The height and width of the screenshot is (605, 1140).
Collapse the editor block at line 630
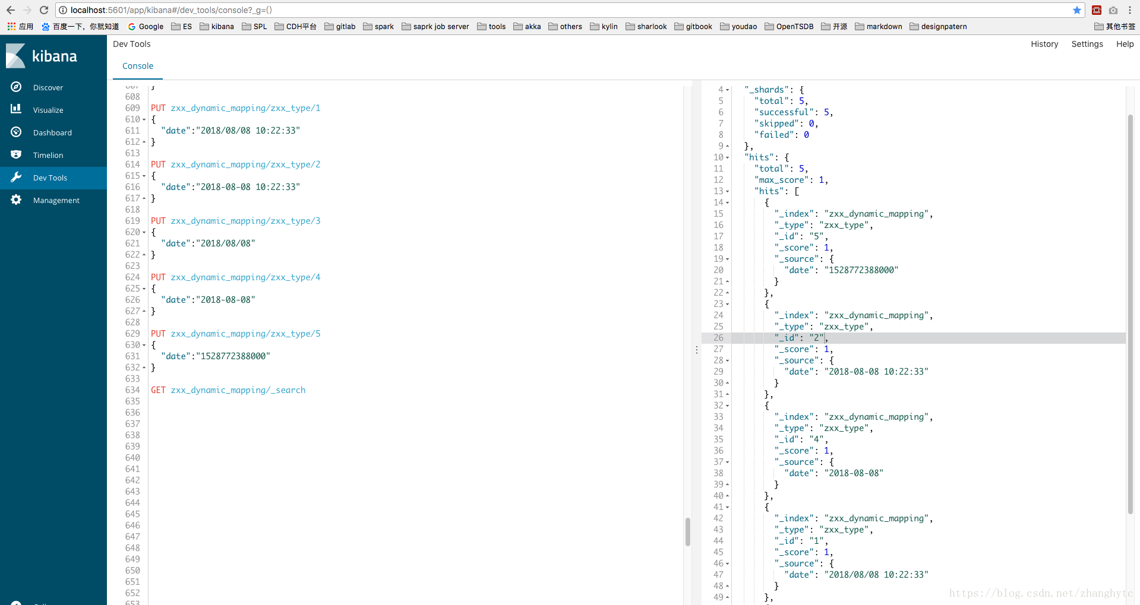click(144, 345)
